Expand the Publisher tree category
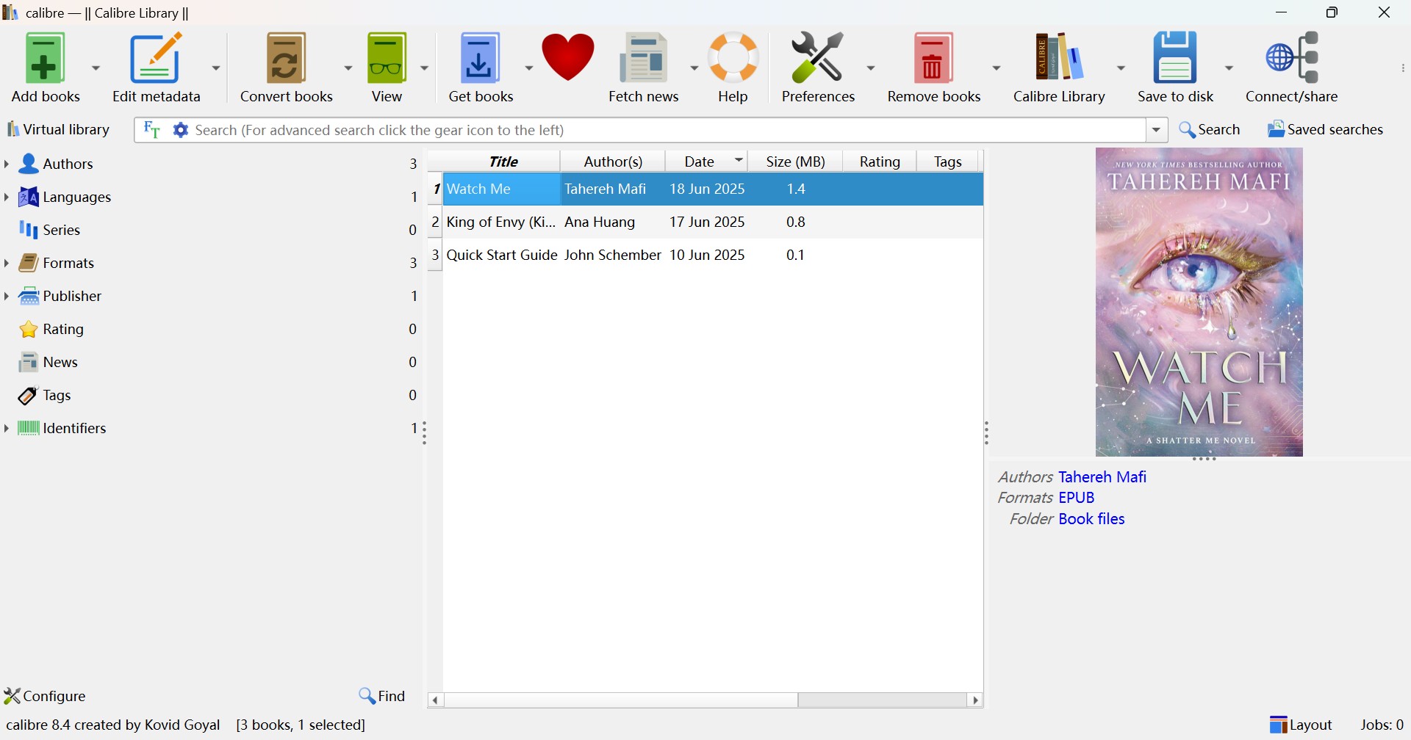Viewport: 1411px width, 740px height. click(7, 296)
